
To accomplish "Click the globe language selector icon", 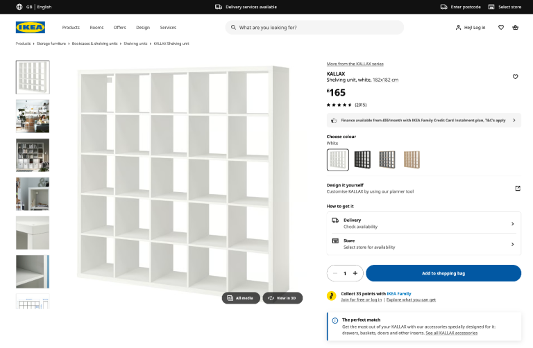I will [x=19, y=7].
